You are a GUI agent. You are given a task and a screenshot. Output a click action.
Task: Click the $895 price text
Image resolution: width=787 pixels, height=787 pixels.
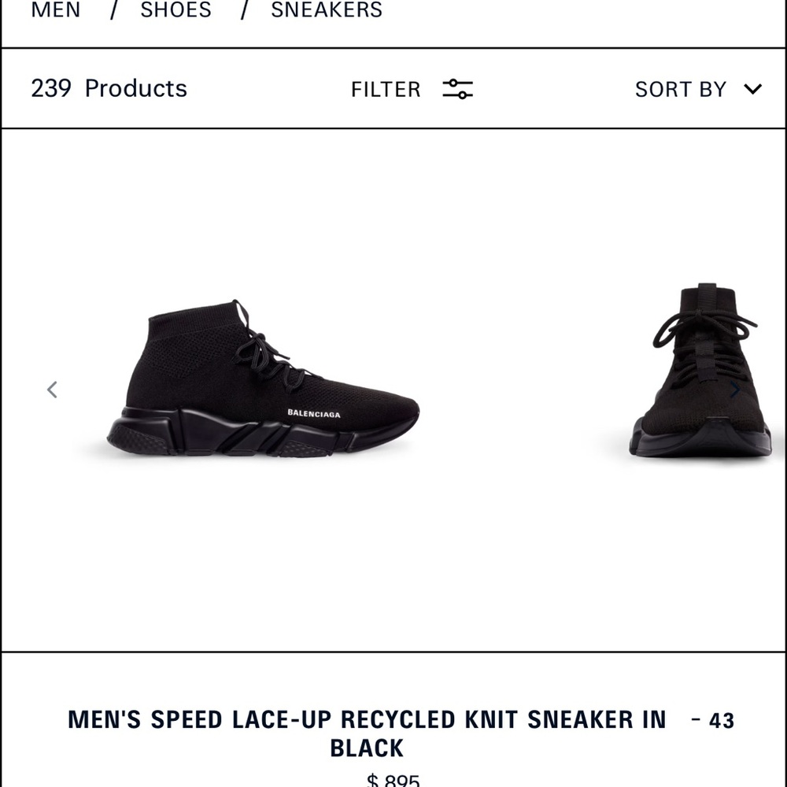393,781
